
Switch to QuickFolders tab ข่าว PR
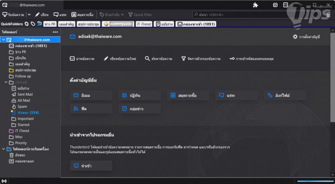coord(50,24)
